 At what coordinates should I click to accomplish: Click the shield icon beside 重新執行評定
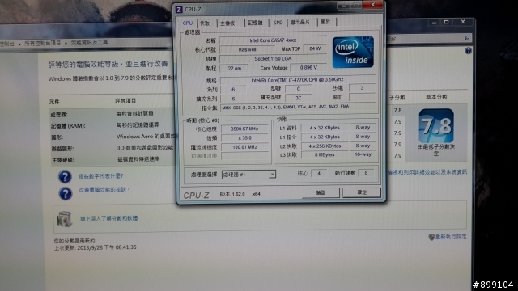[x=431, y=237]
